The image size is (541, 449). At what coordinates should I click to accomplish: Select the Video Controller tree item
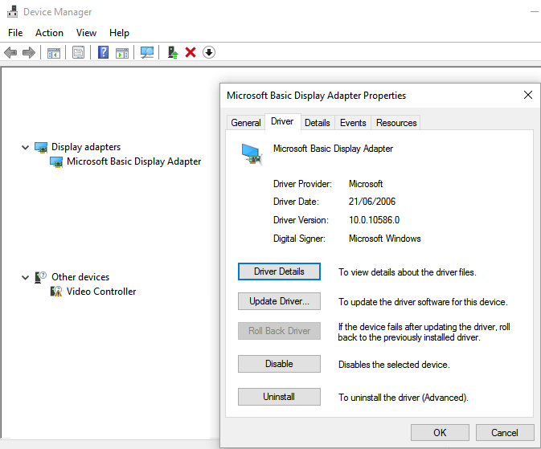click(x=101, y=292)
